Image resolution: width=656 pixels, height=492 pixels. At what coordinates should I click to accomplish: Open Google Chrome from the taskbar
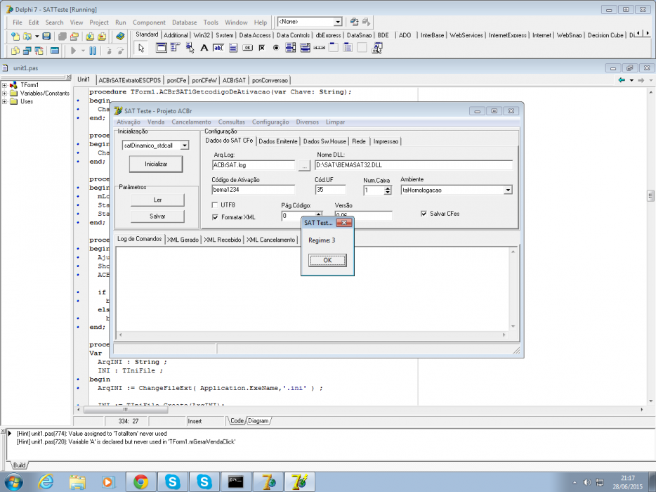[x=141, y=482]
